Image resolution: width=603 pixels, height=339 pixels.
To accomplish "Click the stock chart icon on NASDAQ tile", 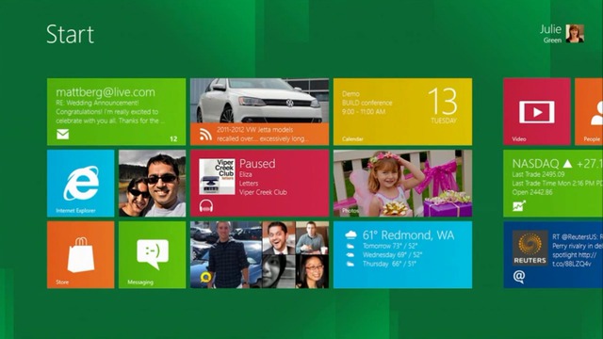I will tap(519, 206).
